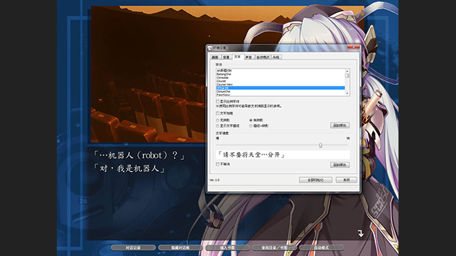
Task: Open 查阅目录／书签 in game bottom bar
Action: [x=274, y=248]
